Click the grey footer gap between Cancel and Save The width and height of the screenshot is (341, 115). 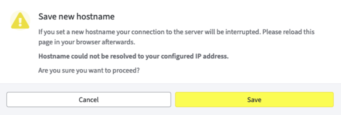click(x=173, y=99)
